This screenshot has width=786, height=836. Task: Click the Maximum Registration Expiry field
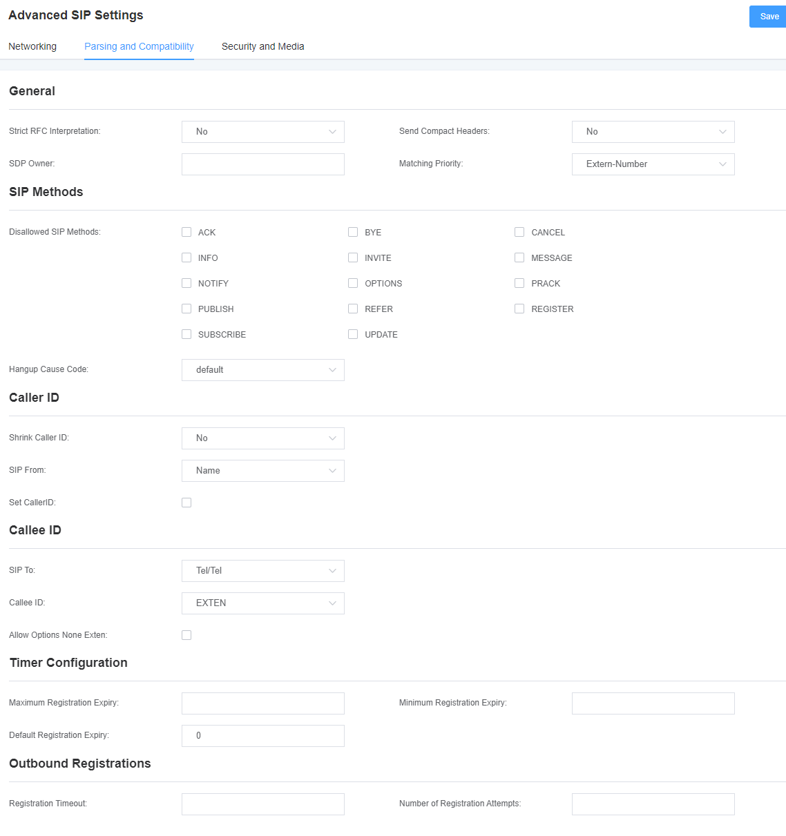click(263, 703)
